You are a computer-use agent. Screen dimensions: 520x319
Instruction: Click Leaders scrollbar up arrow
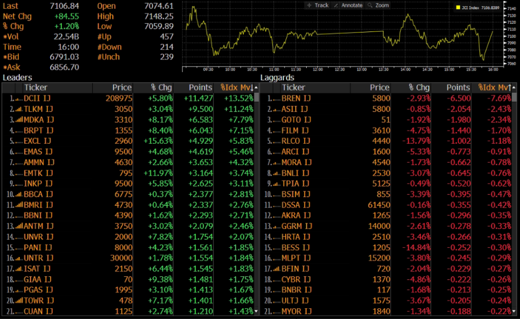[x=256, y=98]
